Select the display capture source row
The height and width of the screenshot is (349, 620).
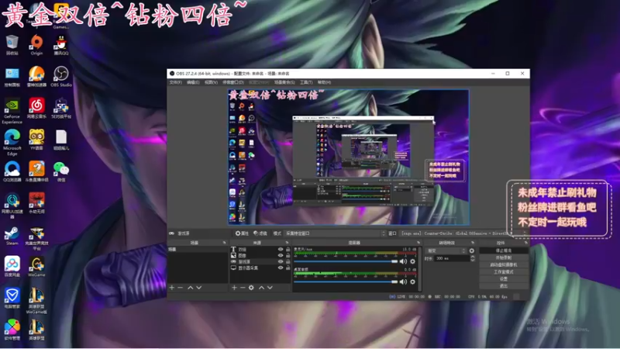coord(260,268)
